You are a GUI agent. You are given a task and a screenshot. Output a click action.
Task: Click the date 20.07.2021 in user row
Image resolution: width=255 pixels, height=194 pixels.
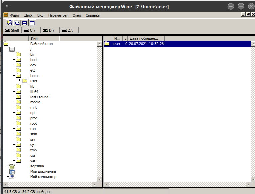(138, 44)
